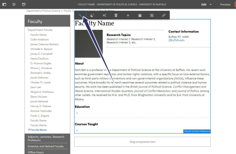This screenshot has height=154, width=236.
Task: Click the Configure wrench icon in component toolbar
Action: pos(80,15)
